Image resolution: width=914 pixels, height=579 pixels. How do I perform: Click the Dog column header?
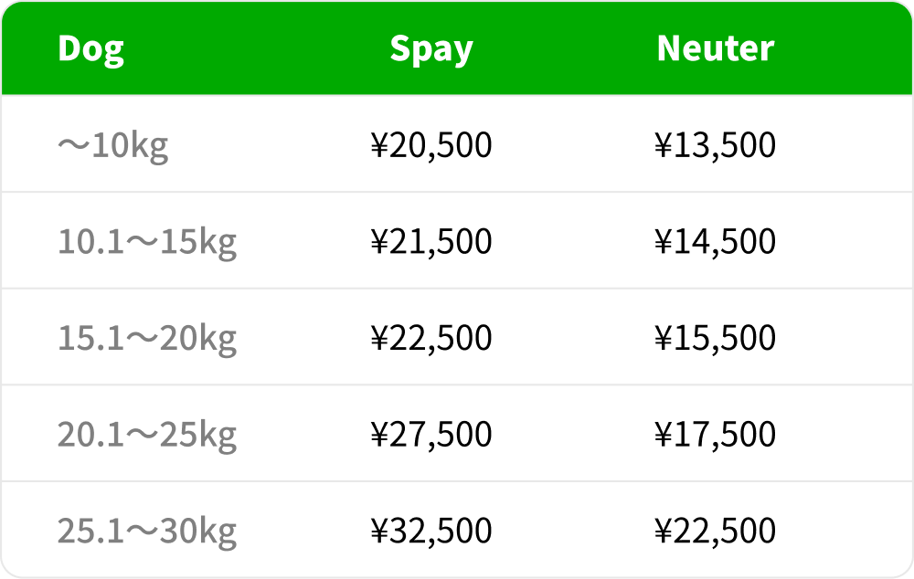(x=90, y=48)
